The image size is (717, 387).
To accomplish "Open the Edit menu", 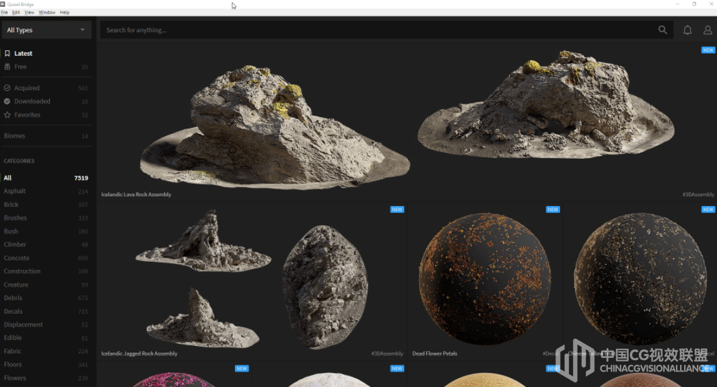I will pos(16,12).
